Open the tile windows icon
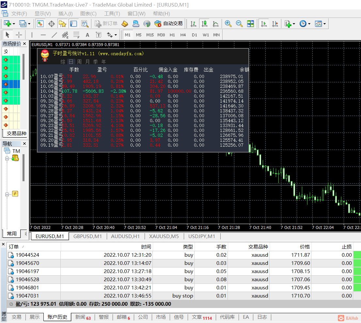Viewport: 361px width, 323px height. pos(250,24)
